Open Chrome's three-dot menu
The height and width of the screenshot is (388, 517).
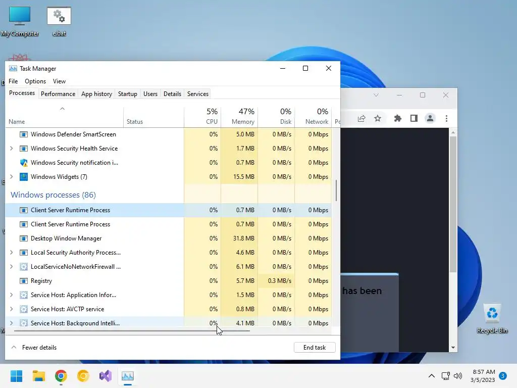[446, 118]
